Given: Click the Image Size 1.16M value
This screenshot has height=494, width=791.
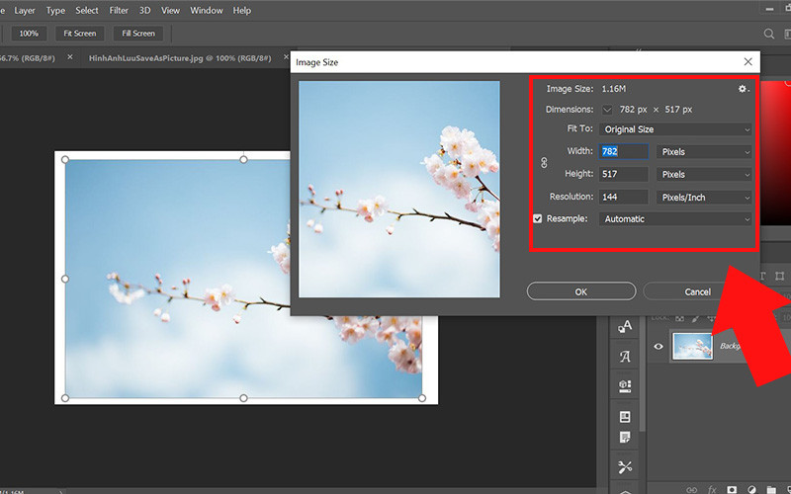Looking at the screenshot, I should (613, 89).
